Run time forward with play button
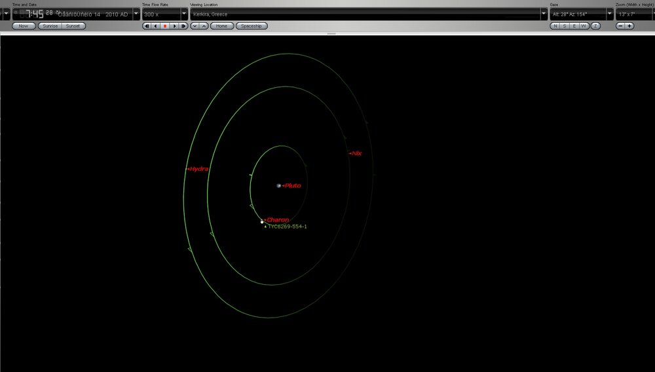655x372 pixels. tap(174, 26)
